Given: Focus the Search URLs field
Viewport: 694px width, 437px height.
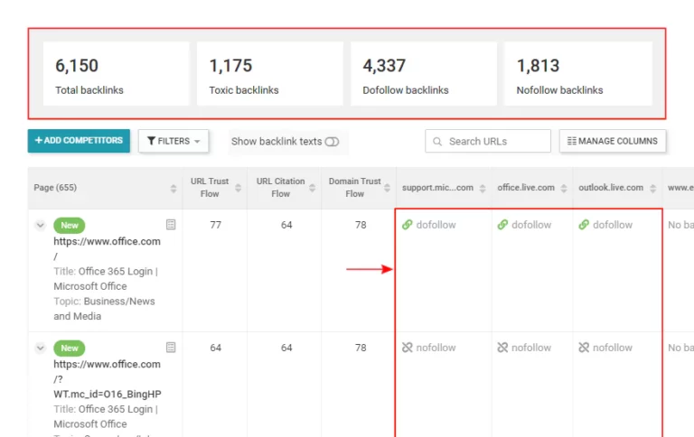Looking at the screenshot, I should point(488,141).
